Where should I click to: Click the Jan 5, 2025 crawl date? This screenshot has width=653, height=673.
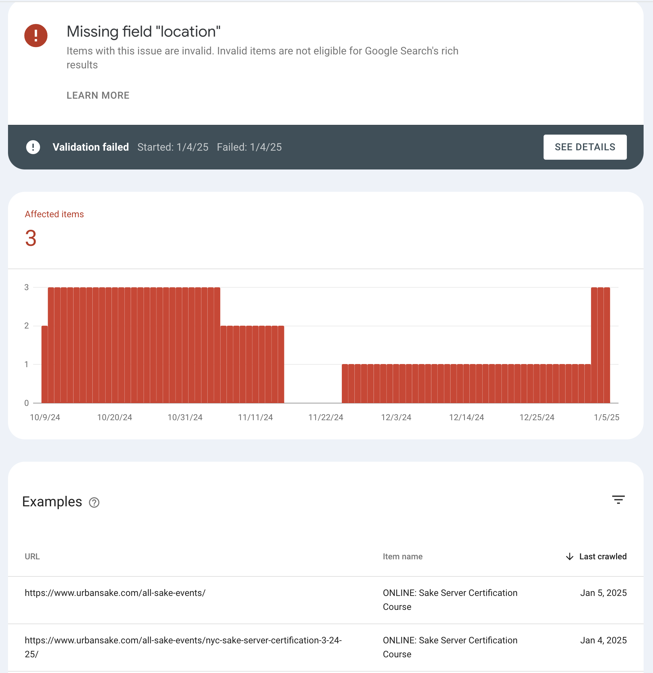pos(603,593)
